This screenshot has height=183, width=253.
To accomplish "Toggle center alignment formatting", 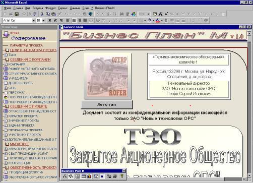I will [x=74, y=21].
